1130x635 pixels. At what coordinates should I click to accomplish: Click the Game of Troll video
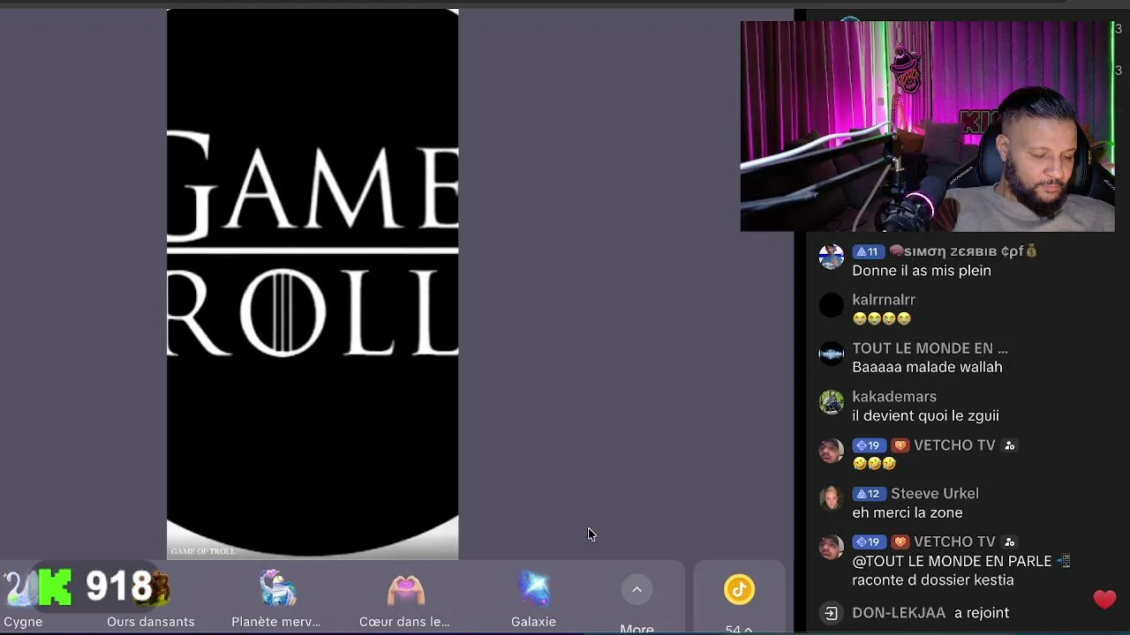click(x=313, y=284)
